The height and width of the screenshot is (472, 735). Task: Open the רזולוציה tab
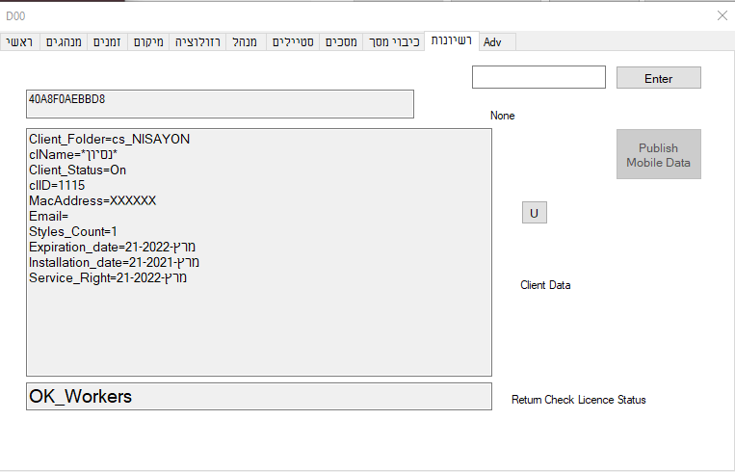tap(197, 42)
